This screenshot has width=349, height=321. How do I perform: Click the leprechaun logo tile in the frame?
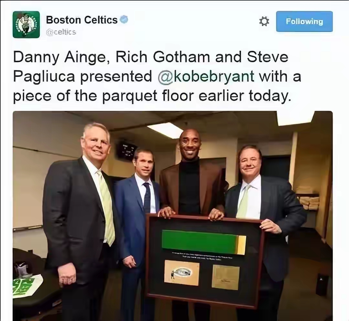pyautogui.click(x=182, y=273)
